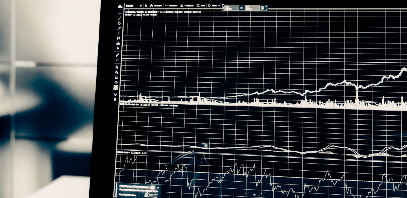Select the ruler measure tool
Viewport: 407px width, 198px height.
pyautogui.click(x=118, y=55)
